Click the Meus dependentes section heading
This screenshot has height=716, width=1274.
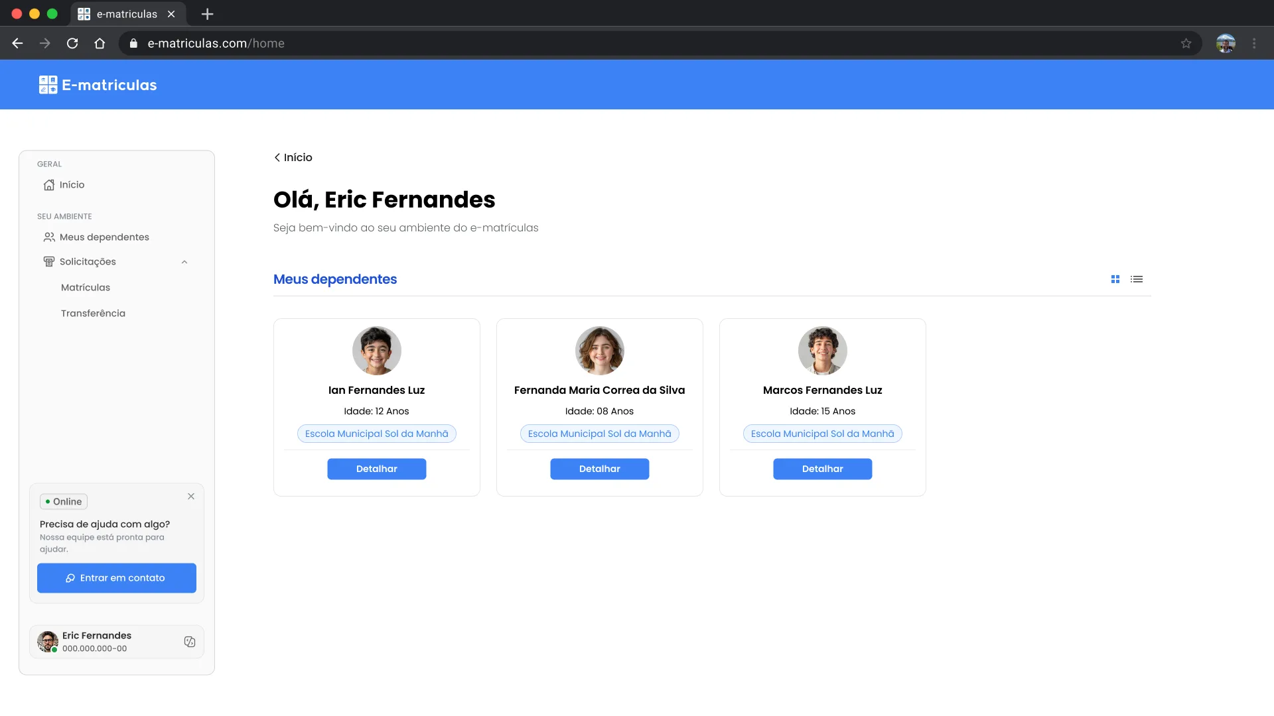(x=335, y=279)
